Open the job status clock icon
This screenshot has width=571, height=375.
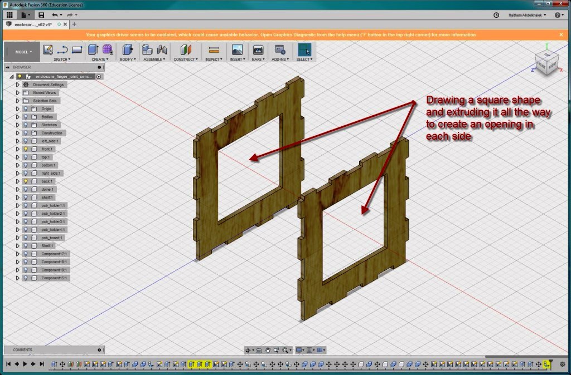(x=496, y=15)
